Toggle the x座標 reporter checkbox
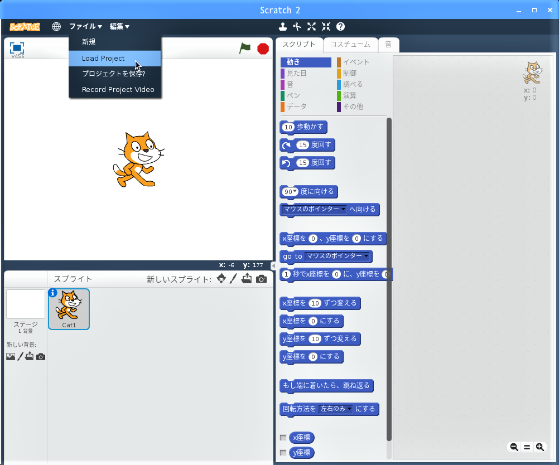This screenshot has height=465, width=559. tap(283, 438)
